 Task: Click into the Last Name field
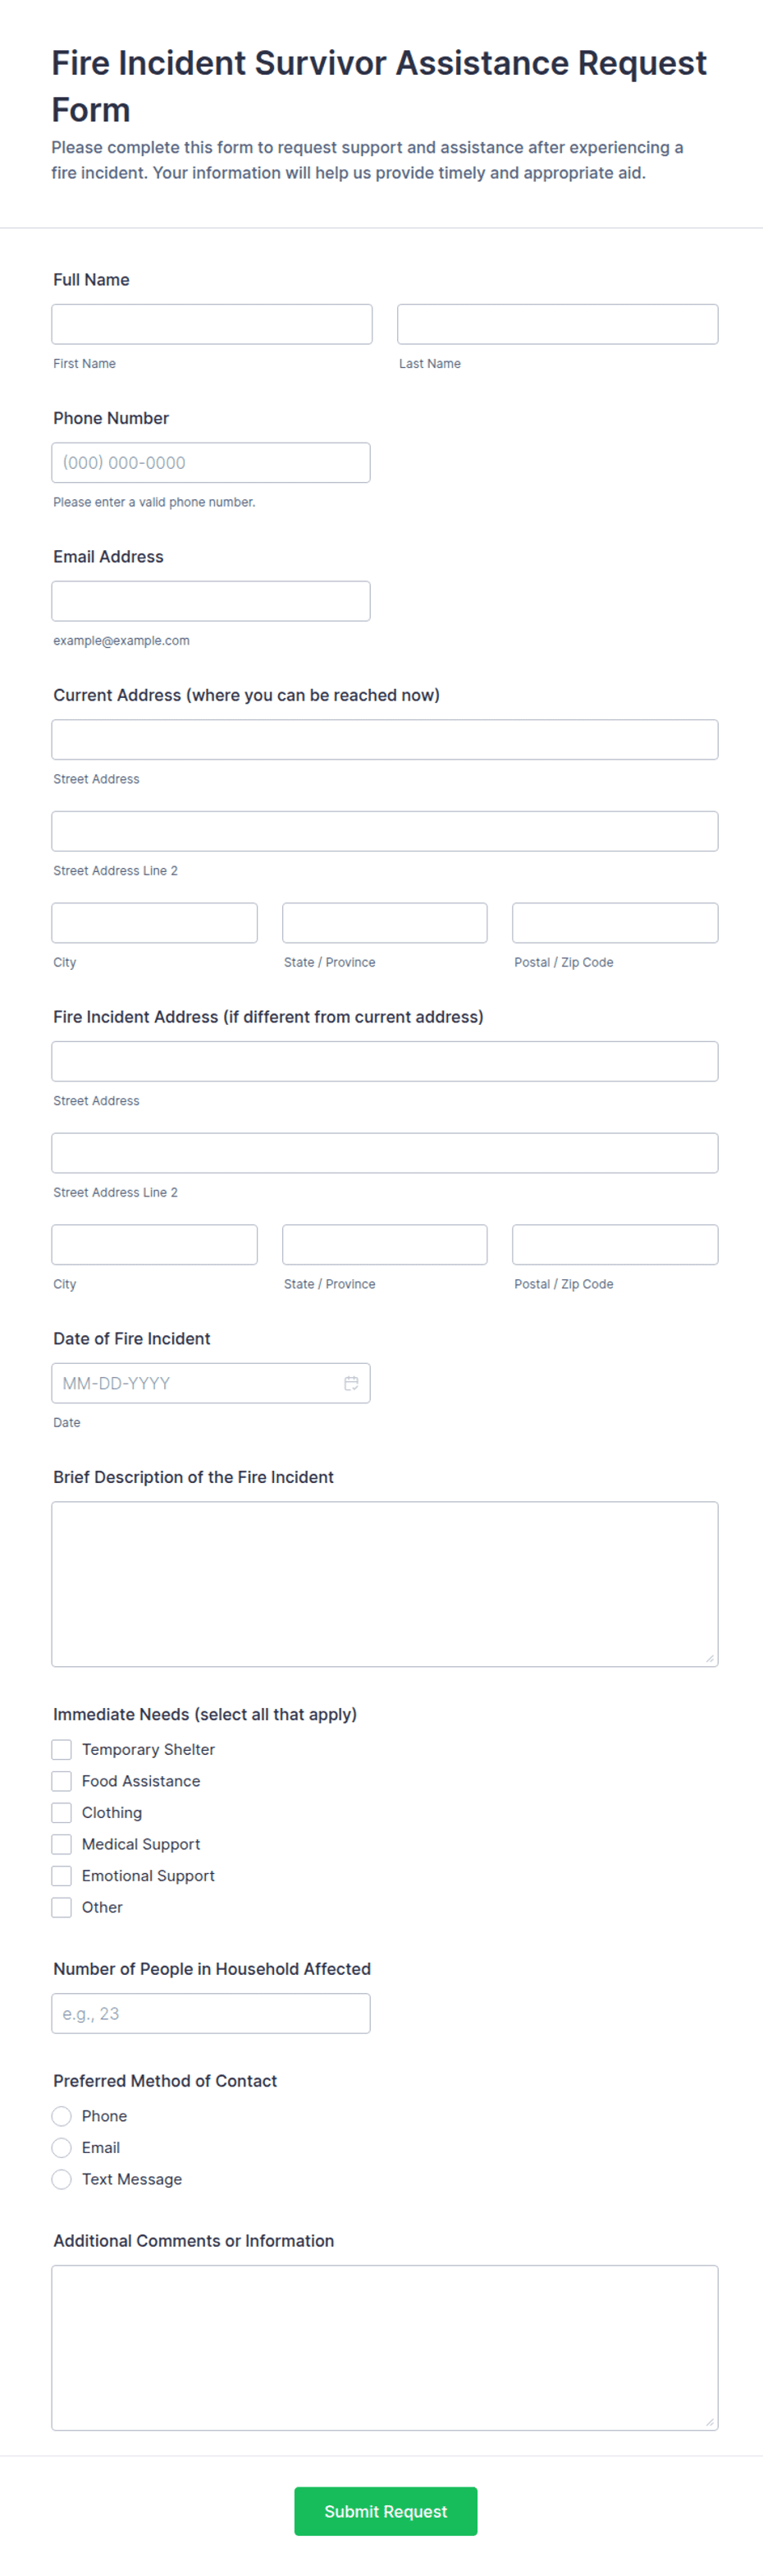(x=557, y=324)
